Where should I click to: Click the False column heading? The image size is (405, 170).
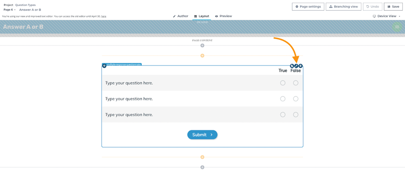296,71
